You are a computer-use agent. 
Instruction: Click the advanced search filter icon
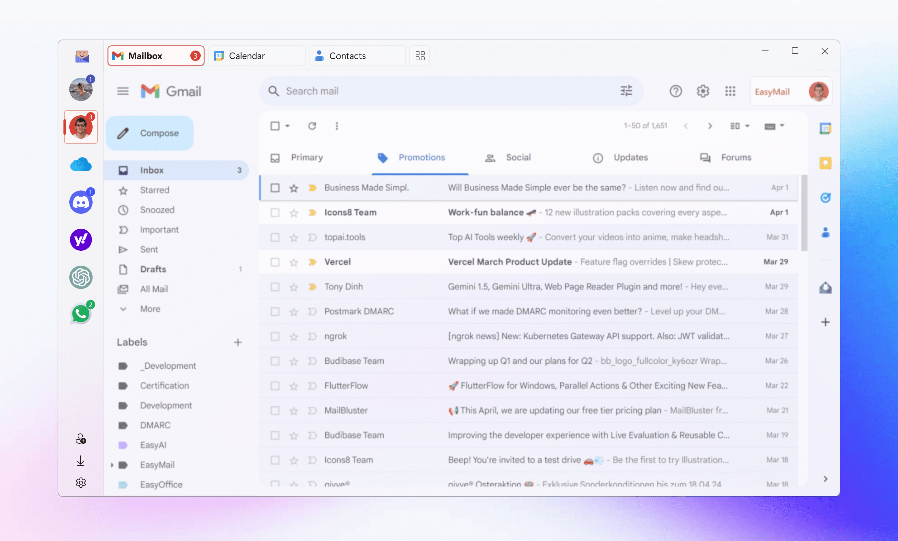click(626, 91)
